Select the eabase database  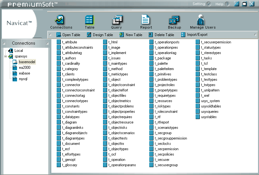coord(25,73)
